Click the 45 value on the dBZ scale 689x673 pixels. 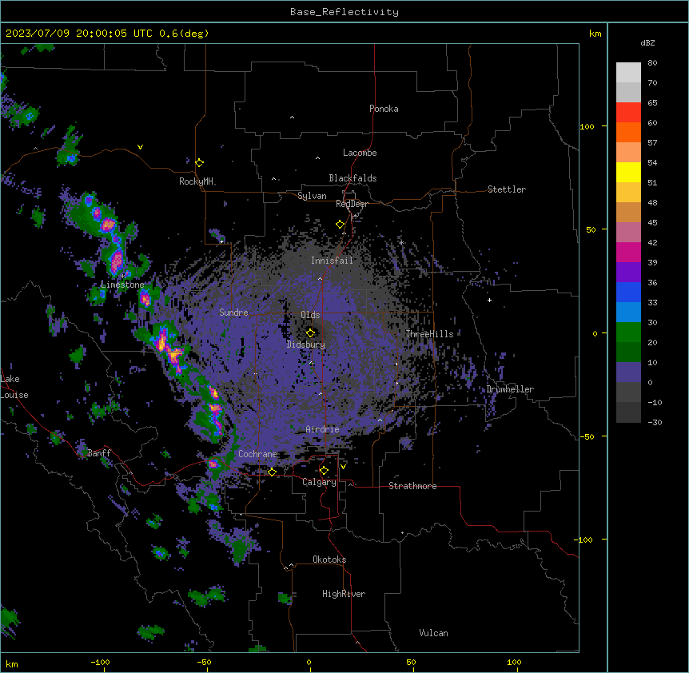click(x=652, y=223)
